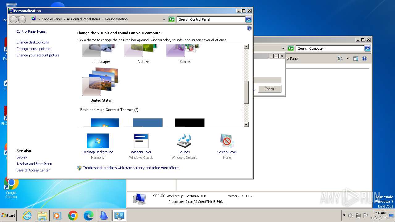Screen dimensions: 395x222
Task: Open Windows Media Player from the taskbar
Action: [x=57, y=216]
